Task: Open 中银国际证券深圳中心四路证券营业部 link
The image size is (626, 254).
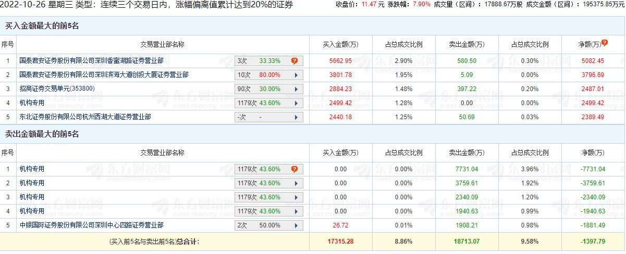Action: [x=91, y=225]
